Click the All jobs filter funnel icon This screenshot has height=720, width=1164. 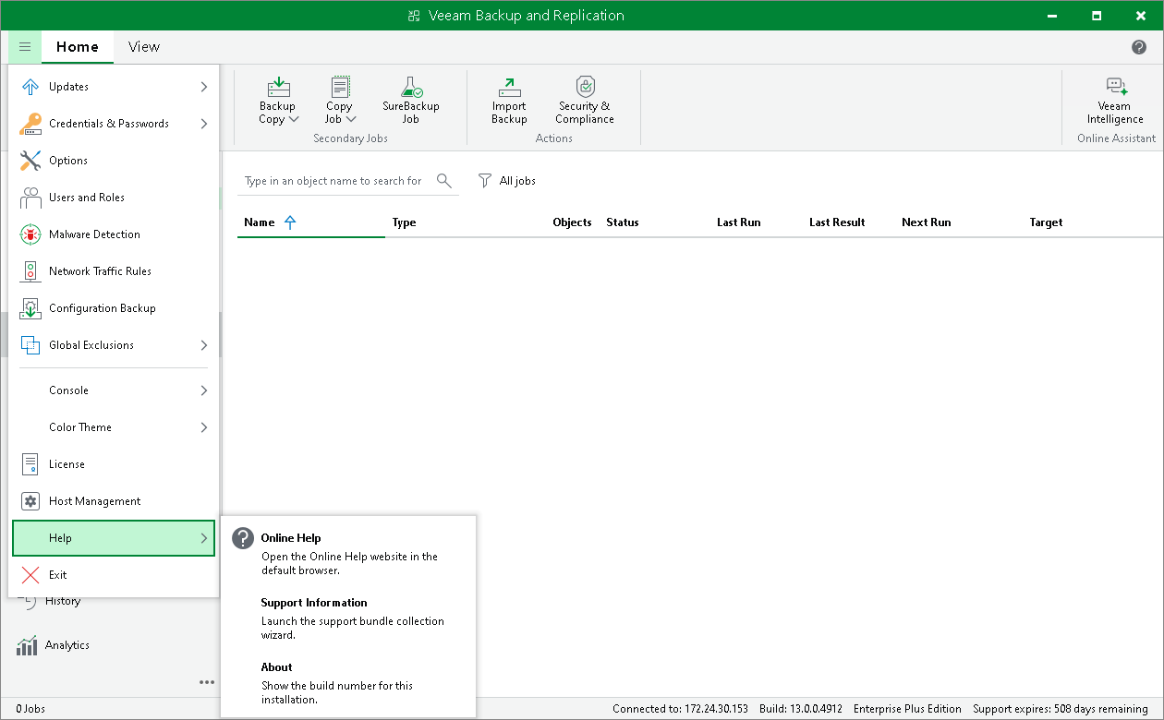click(x=485, y=181)
